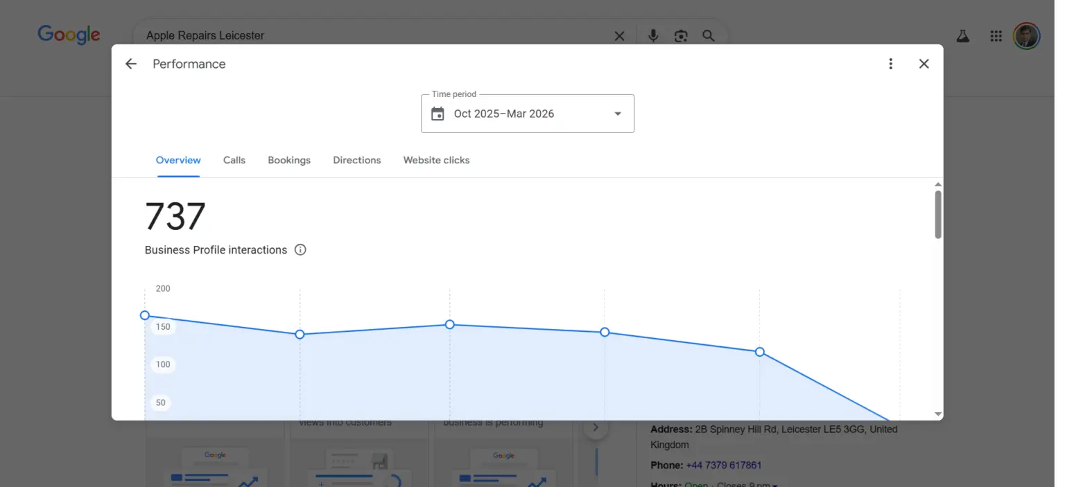Select the third data point on the chart
This screenshot has width=1065, height=487.
point(449,324)
